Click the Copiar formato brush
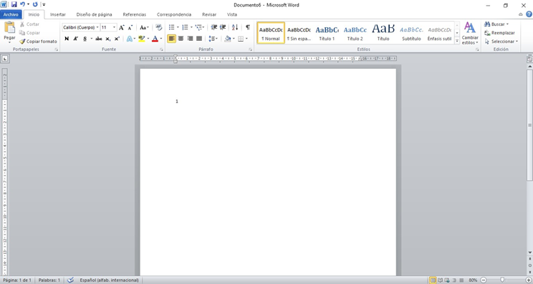 (38, 42)
